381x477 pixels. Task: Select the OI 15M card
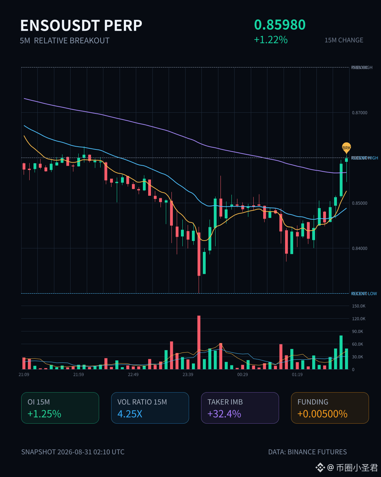pos(60,408)
